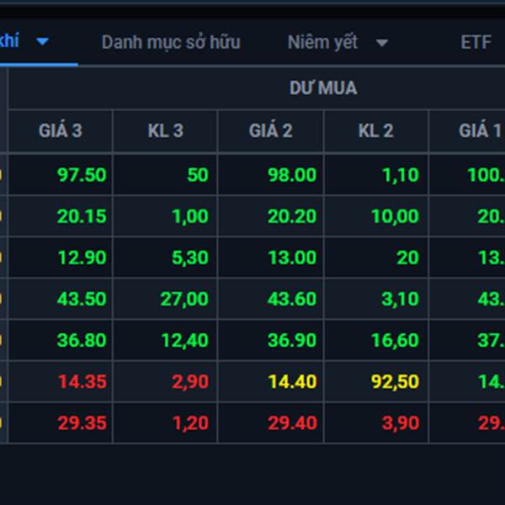This screenshot has height=505, width=505.
Task: Click the 13.00 price cell
Action: coord(271,258)
